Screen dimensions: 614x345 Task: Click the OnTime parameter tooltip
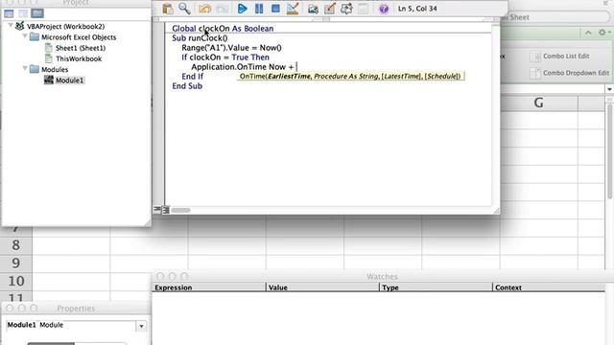[x=350, y=77]
